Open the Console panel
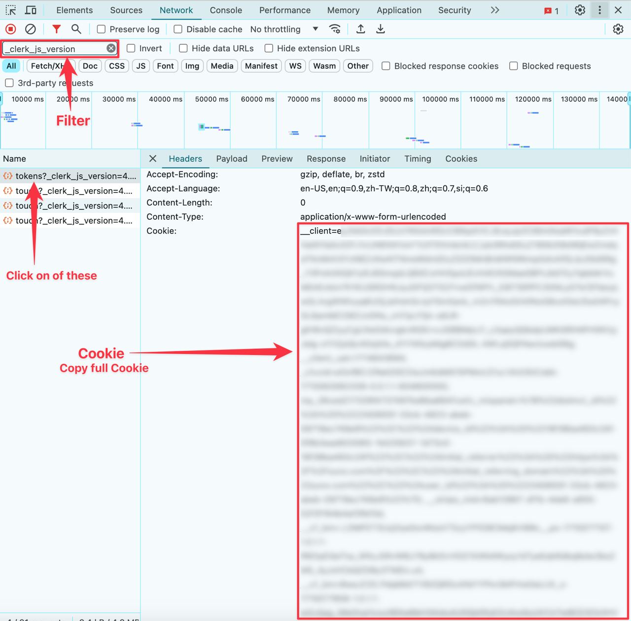Viewport: 631px width, 621px height. [x=226, y=10]
